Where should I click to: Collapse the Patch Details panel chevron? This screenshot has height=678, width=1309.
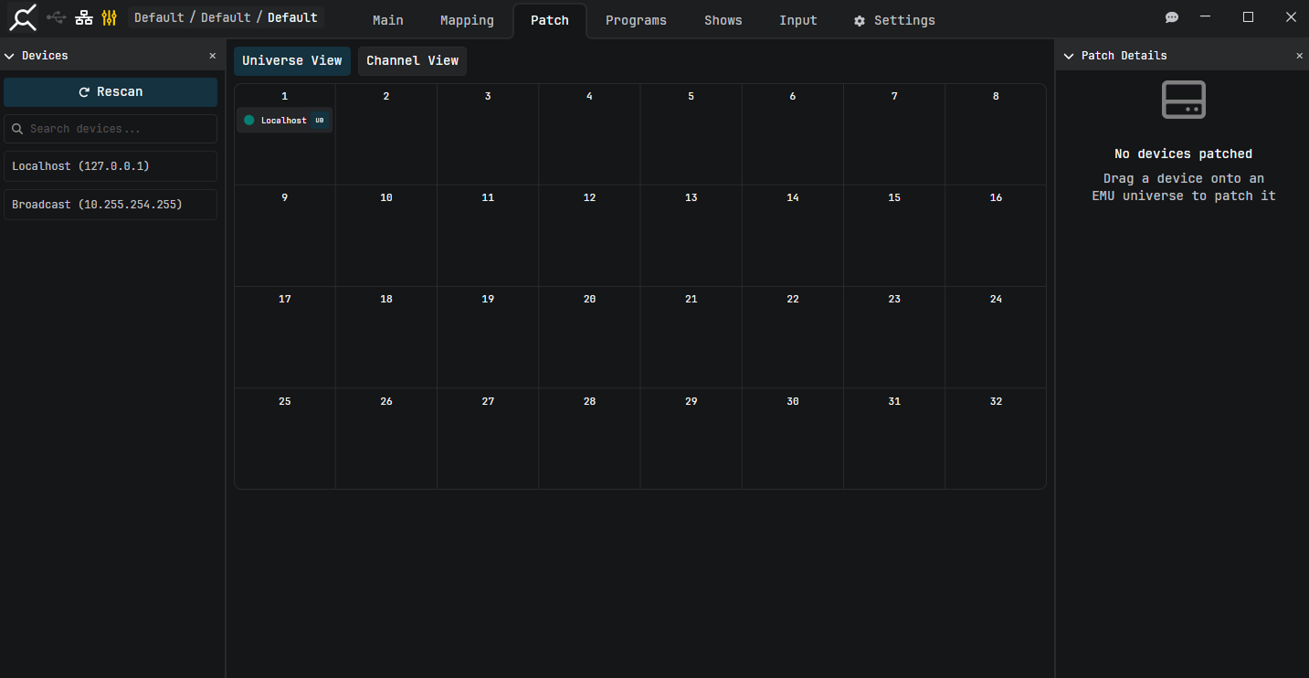point(1069,56)
